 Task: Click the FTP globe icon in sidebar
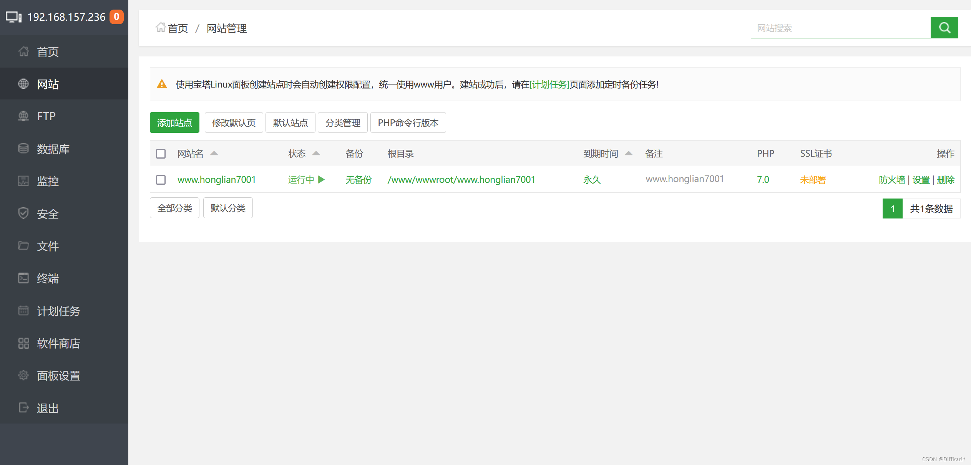pos(23,116)
